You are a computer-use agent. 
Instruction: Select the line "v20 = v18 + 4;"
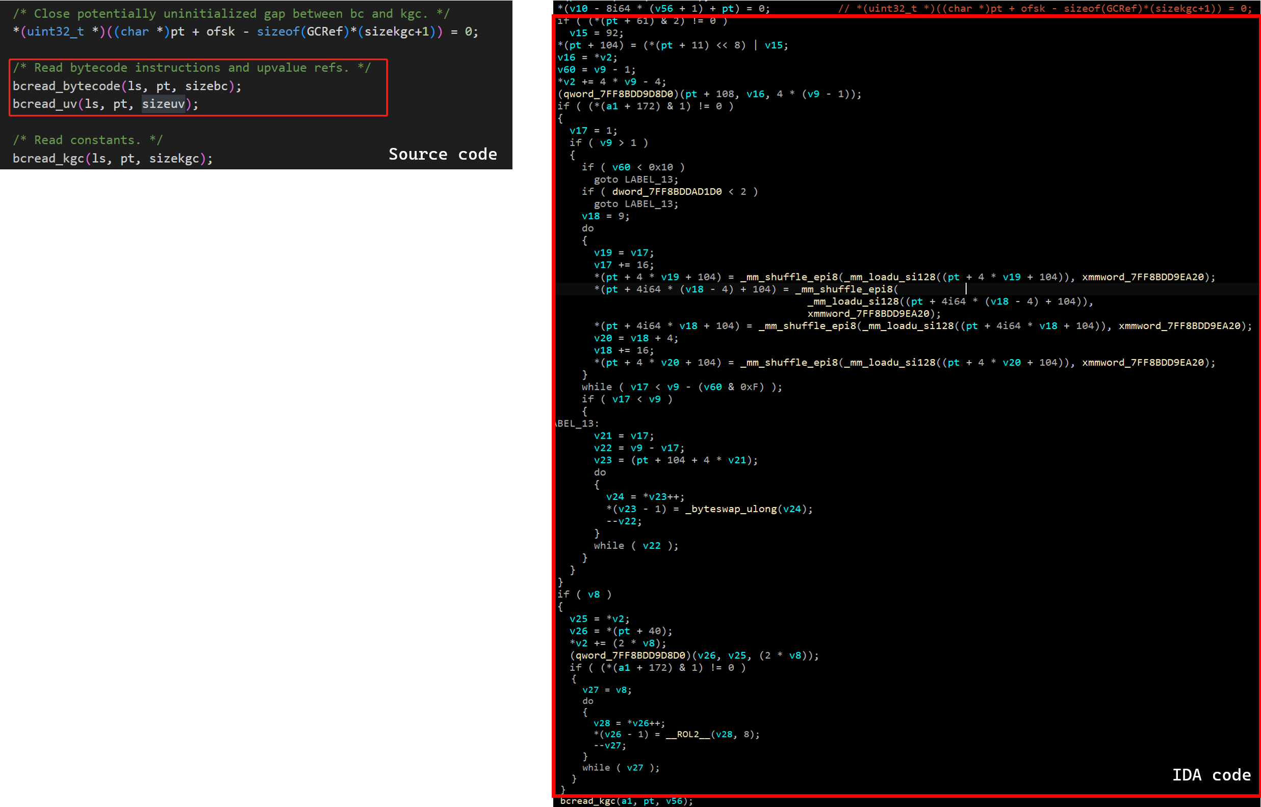pos(636,339)
